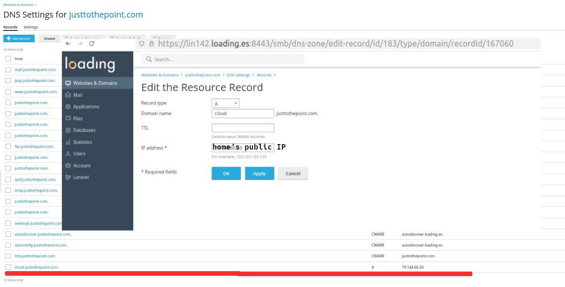This screenshot has height=287, width=565.
Task: Open Databases in the sidebar
Action: point(84,130)
